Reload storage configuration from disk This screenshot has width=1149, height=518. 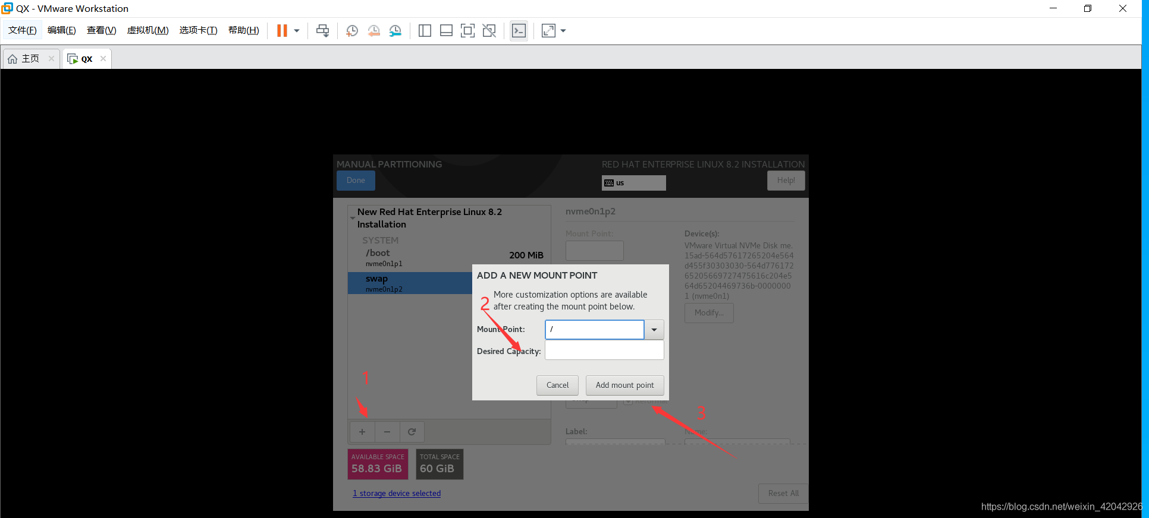pos(412,432)
